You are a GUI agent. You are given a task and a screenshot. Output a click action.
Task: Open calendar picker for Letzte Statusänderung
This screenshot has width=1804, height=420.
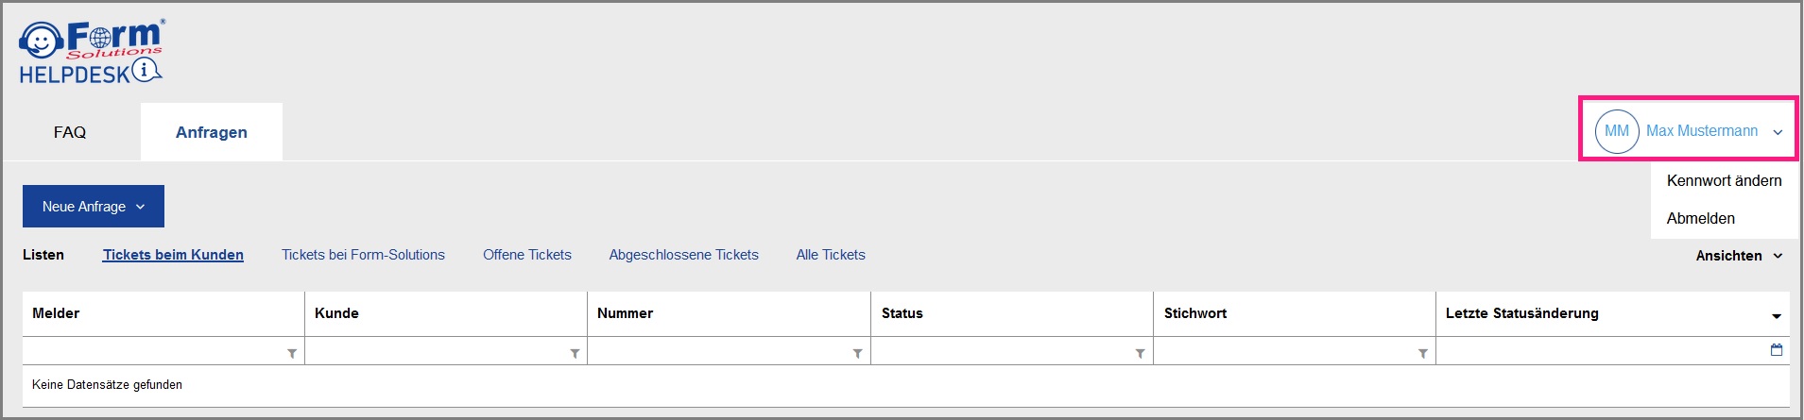(1777, 350)
